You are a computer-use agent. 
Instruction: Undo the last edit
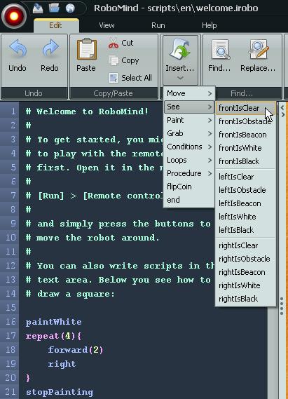pos(18,55)
